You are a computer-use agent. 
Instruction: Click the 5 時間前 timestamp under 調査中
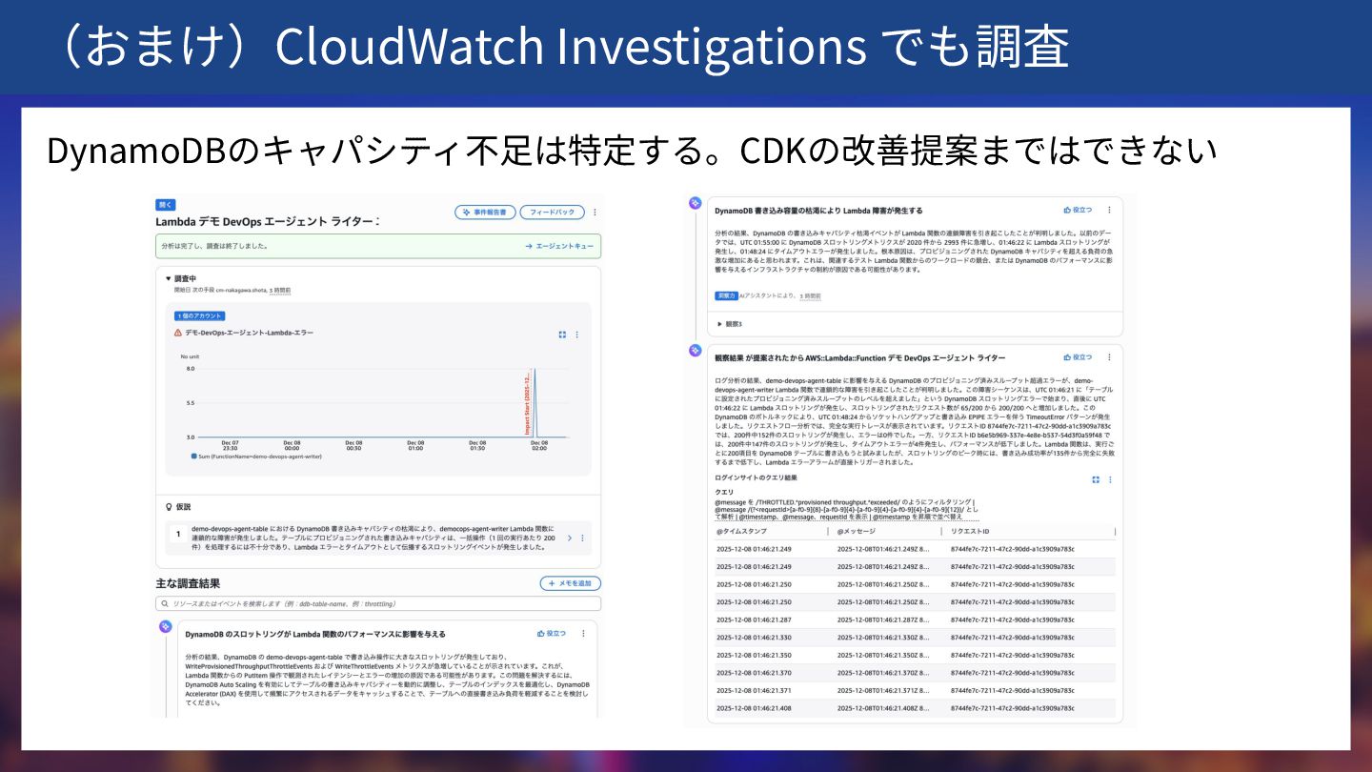click(x=280, y=289)
